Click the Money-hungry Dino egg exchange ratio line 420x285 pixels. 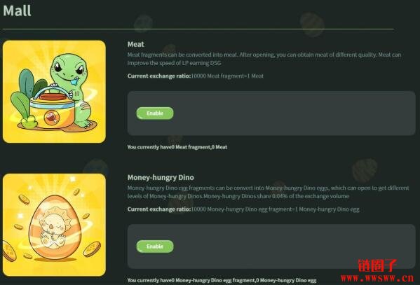(243, 209)
